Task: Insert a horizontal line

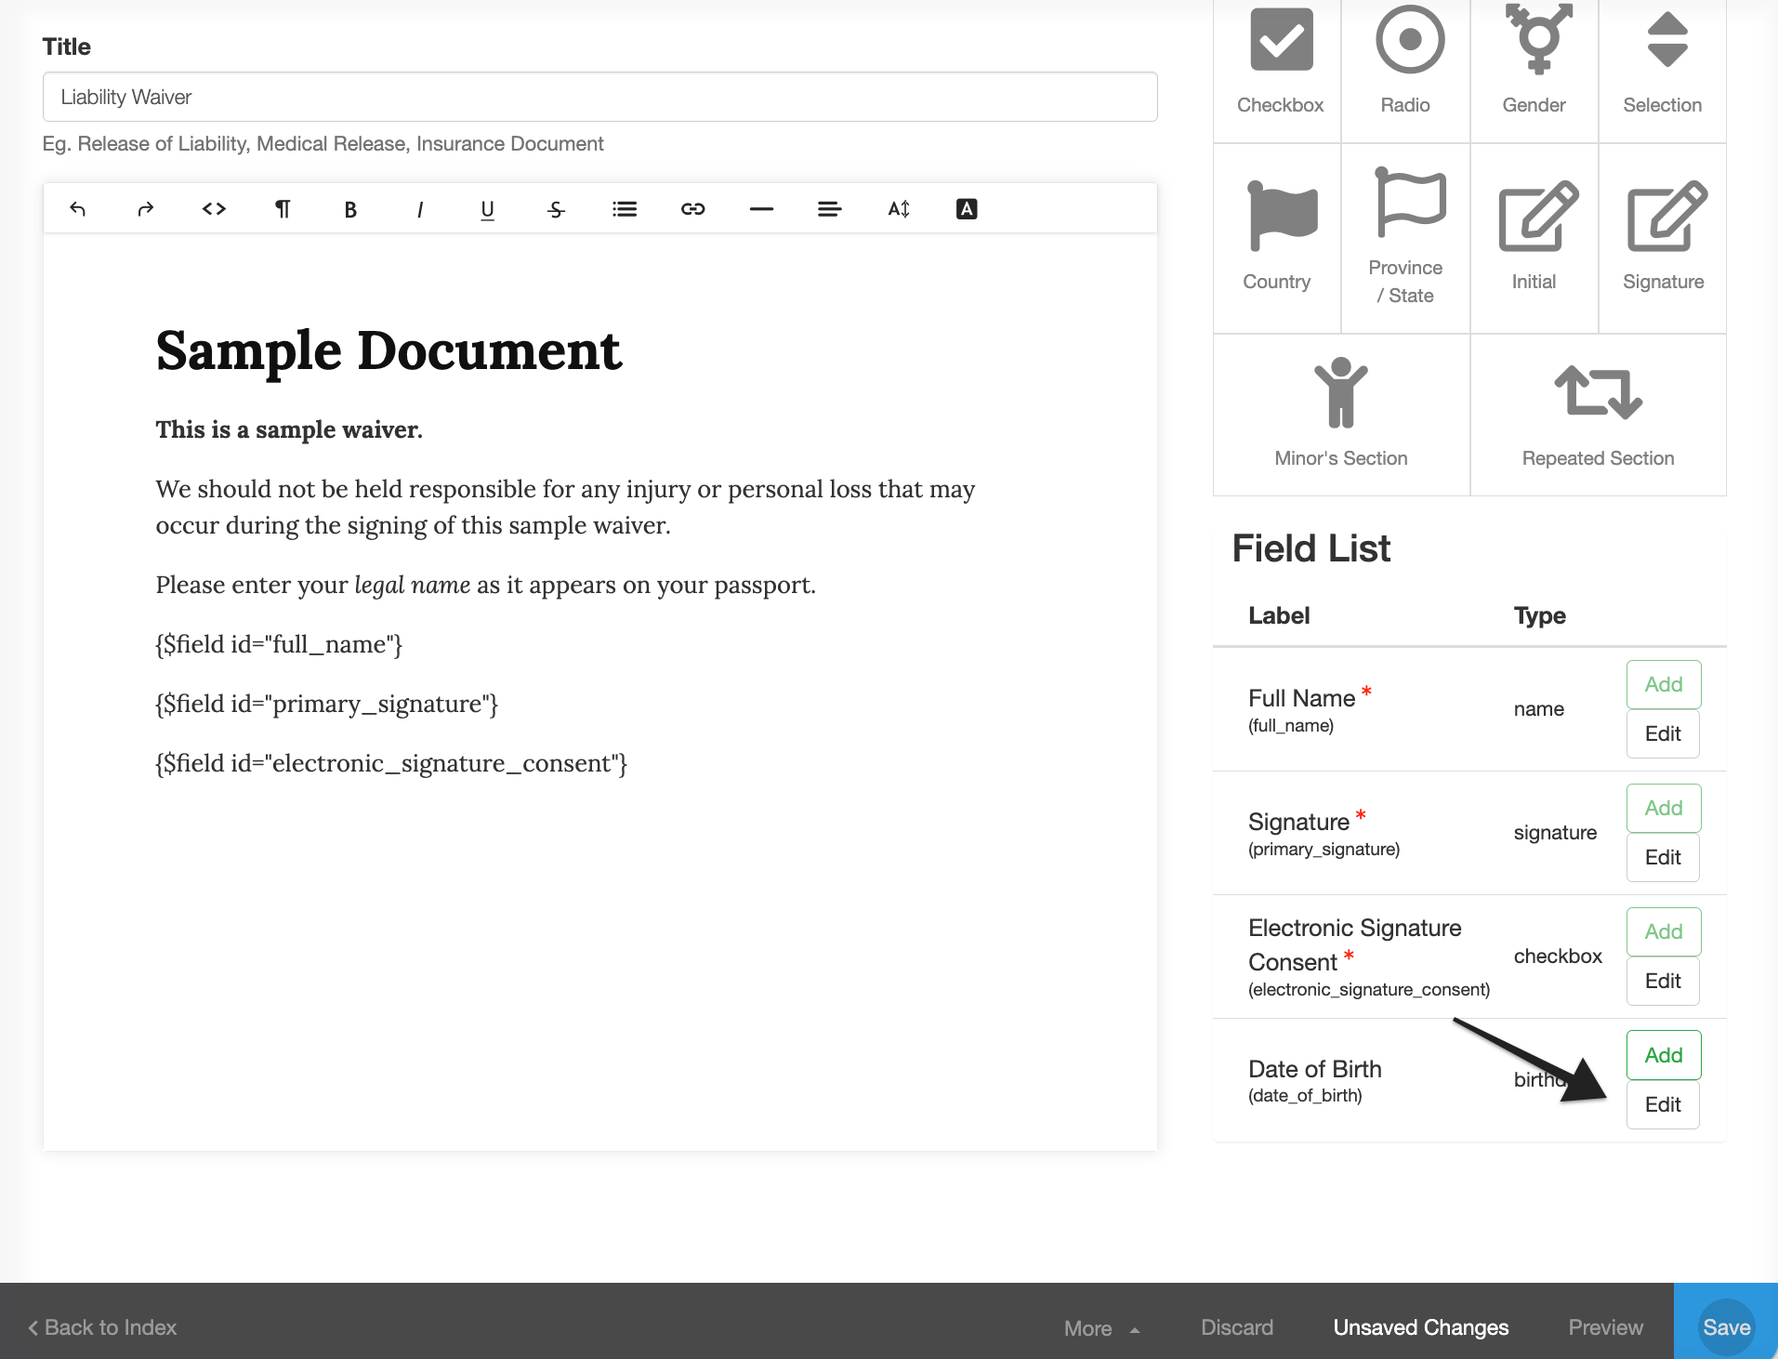Action: [761, 209]
